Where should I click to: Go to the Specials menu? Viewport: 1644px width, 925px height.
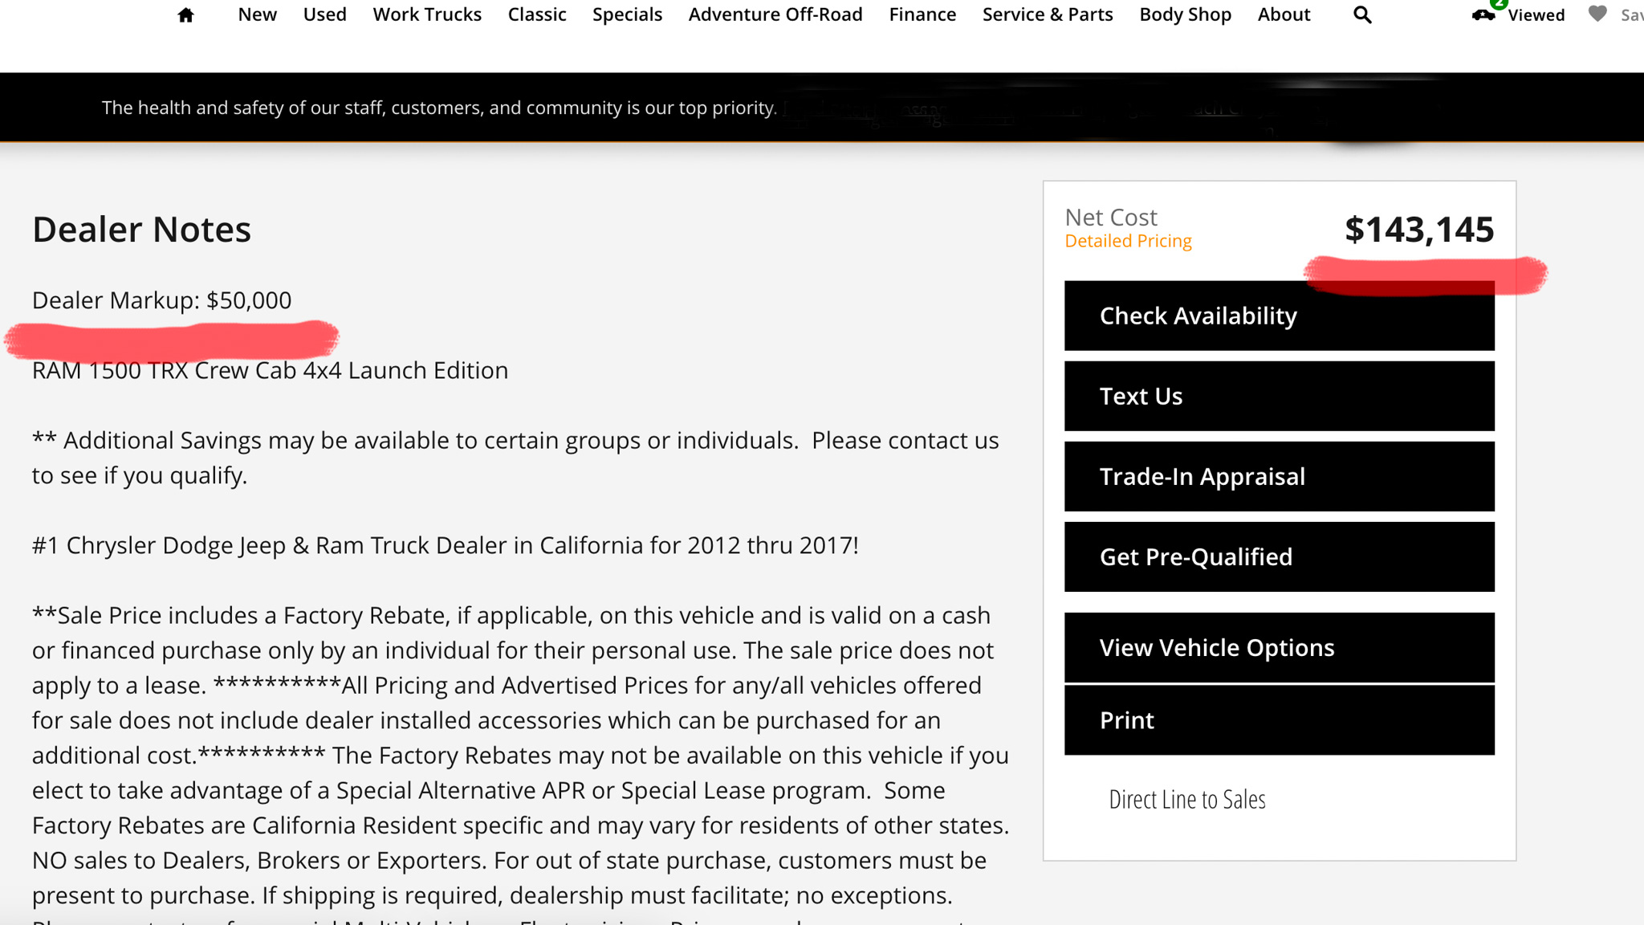[627, 14]
